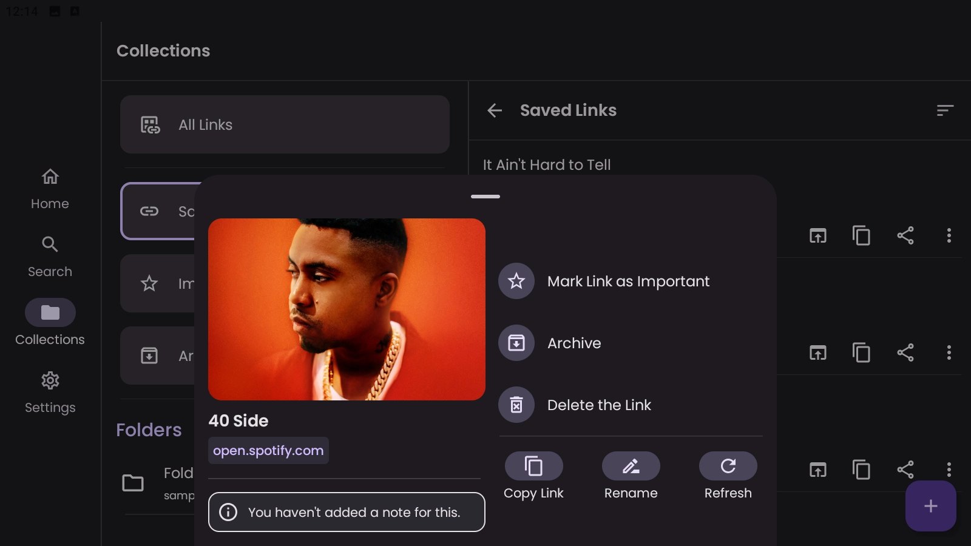Go back from Saved Links
The image size is (971, 546).
495,110
